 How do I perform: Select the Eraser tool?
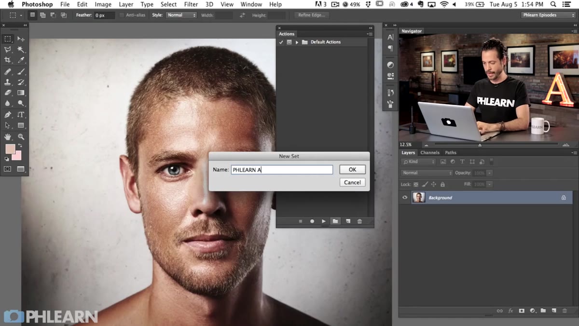8,93
